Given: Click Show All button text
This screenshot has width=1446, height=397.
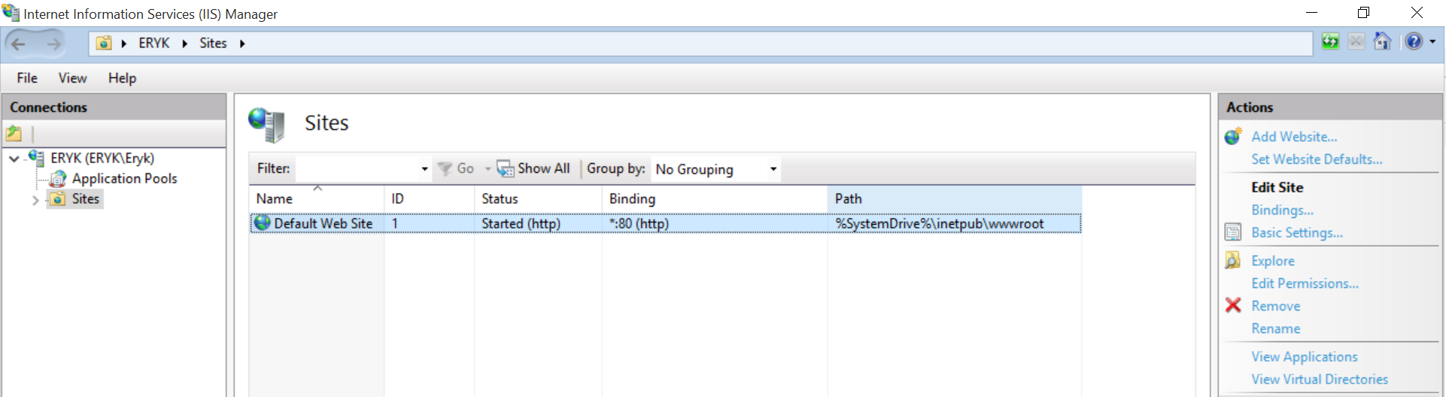Looking at the screenshot, I should (543, 169).
